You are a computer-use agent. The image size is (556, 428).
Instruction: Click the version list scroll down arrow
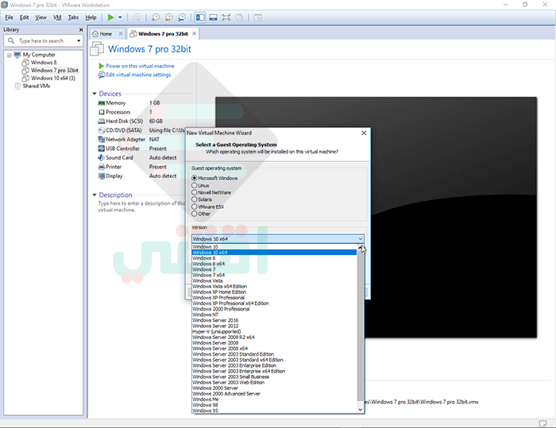tap(361, 410)
